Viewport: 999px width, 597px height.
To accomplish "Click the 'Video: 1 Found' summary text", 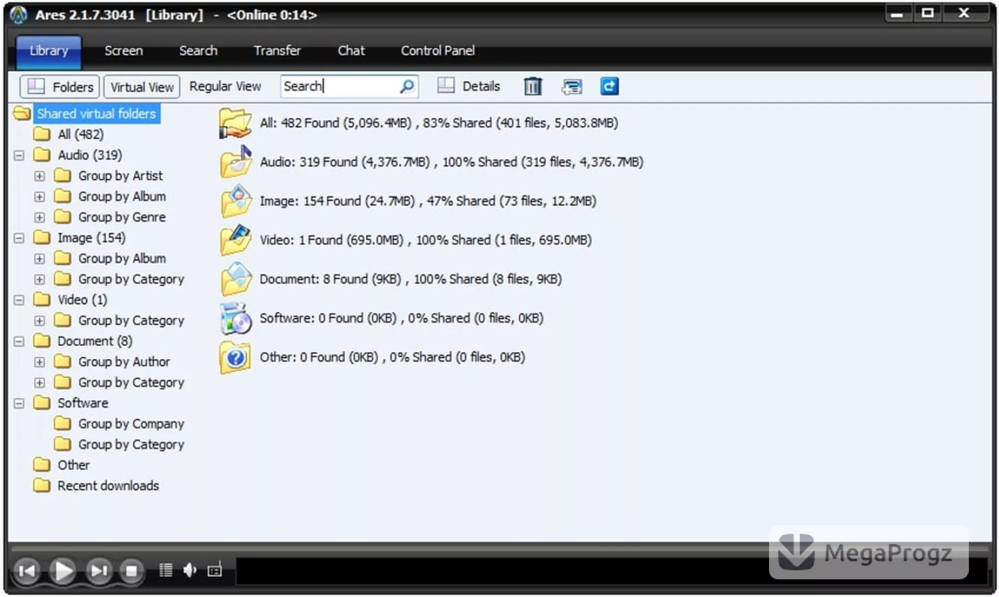I will 426,240.
